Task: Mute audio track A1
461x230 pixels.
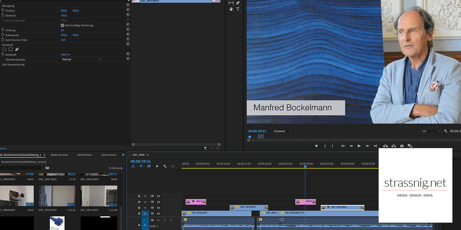Action: 159,220
